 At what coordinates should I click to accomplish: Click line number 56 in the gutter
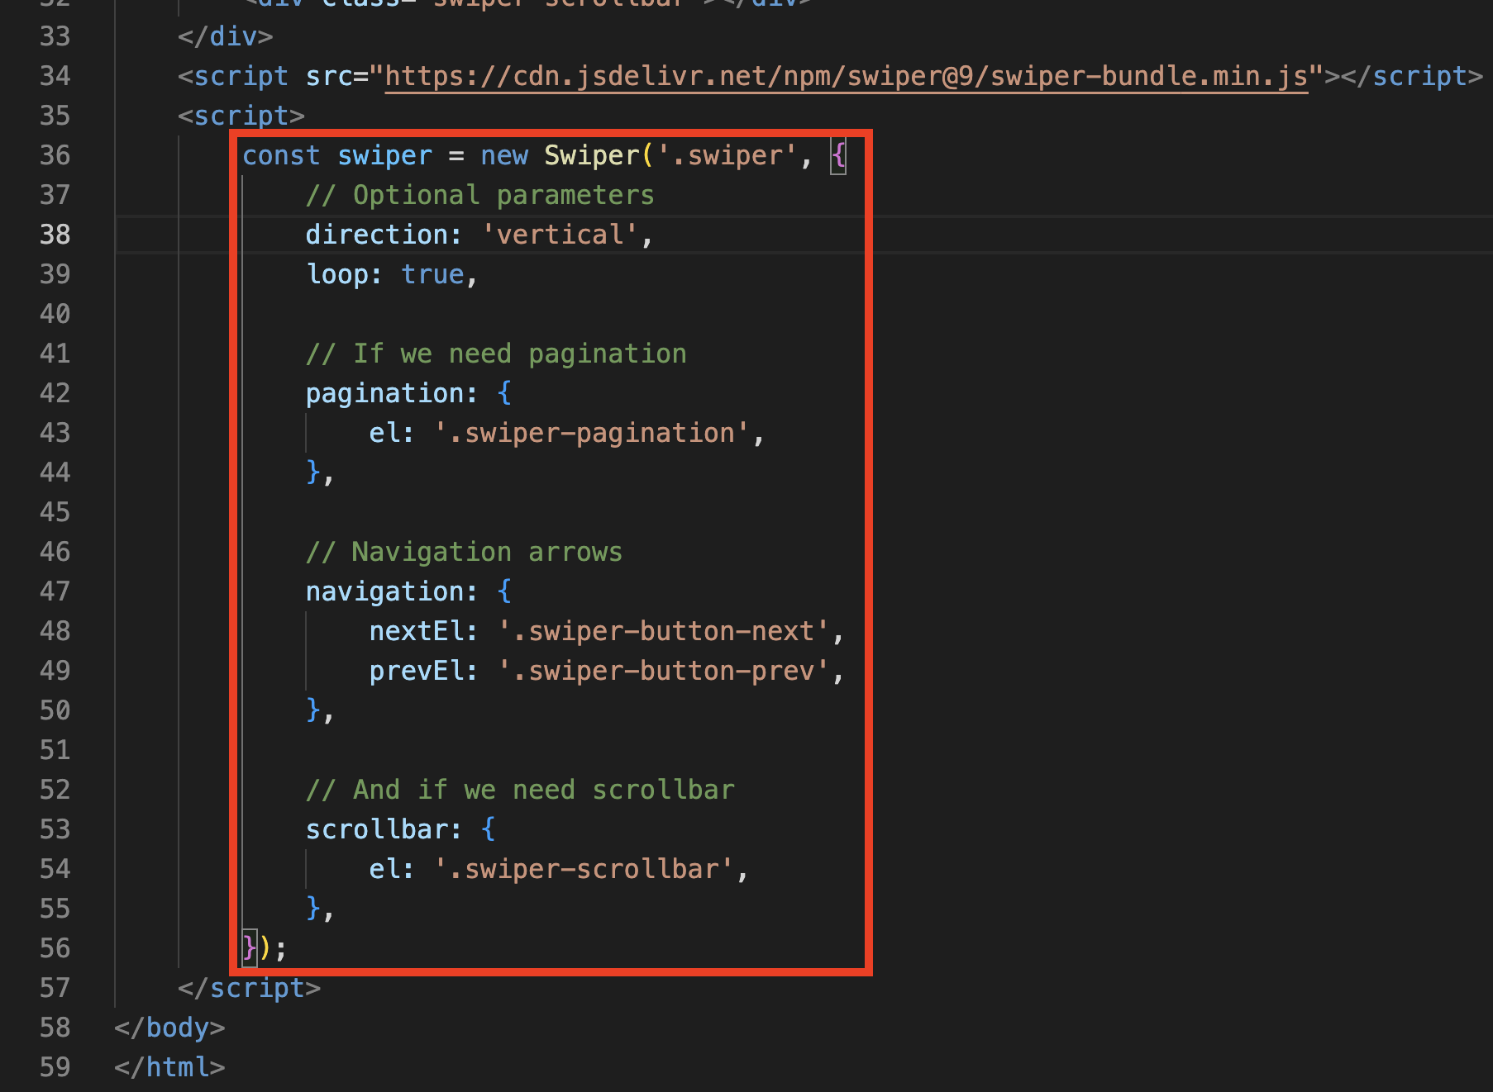coord(55,948)
